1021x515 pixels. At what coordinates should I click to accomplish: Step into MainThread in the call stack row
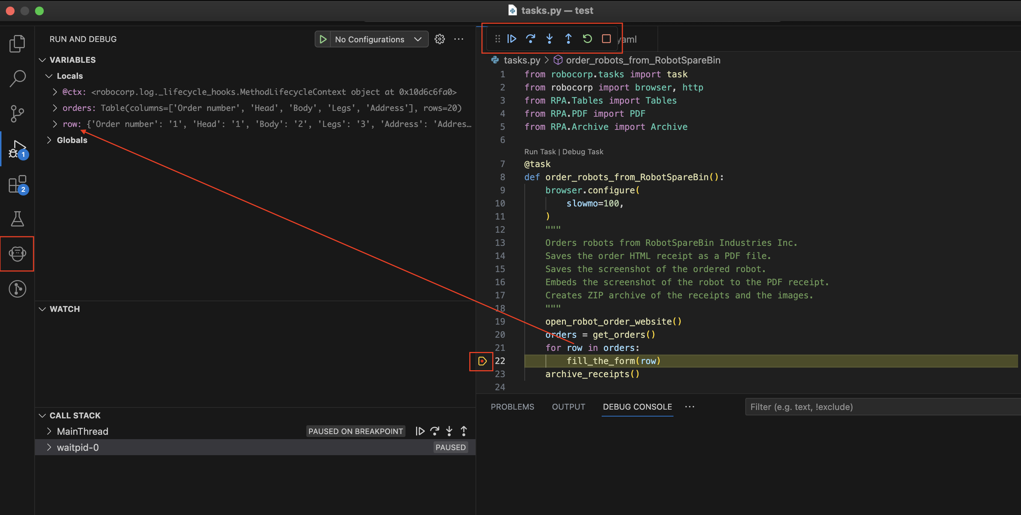coord(449,431)
